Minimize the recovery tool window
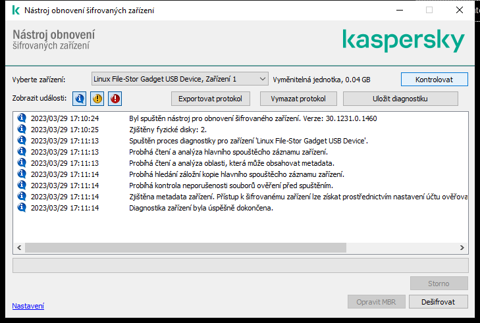Viewport: 480px width, 323px height. coord(400,10)
